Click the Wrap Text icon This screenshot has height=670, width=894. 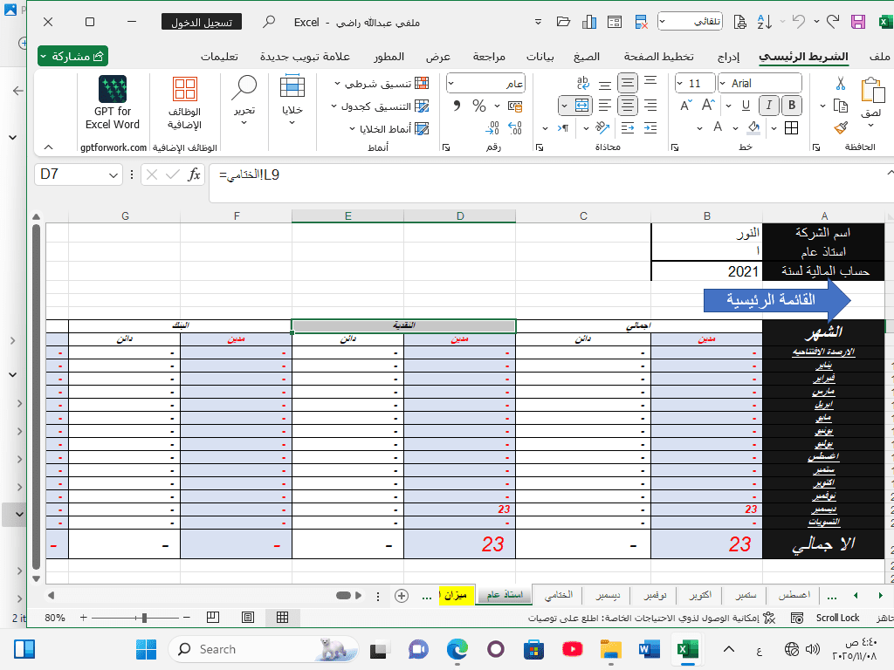pos(583,84)
